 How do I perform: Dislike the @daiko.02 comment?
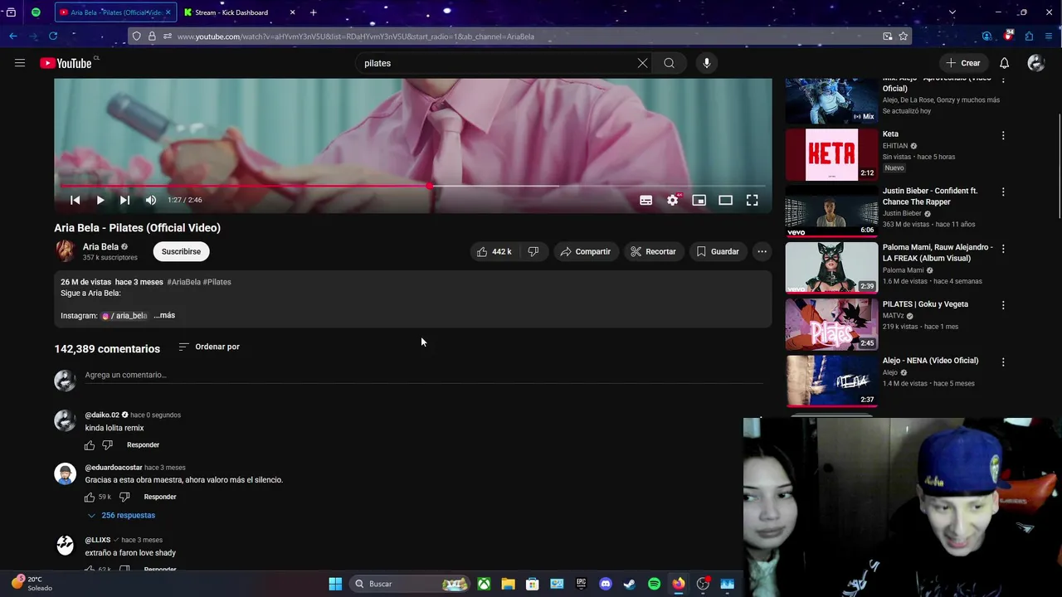point(107,445)
